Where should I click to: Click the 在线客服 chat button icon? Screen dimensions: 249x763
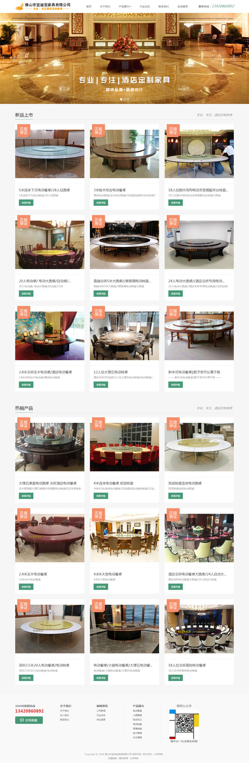coord(22,720)
